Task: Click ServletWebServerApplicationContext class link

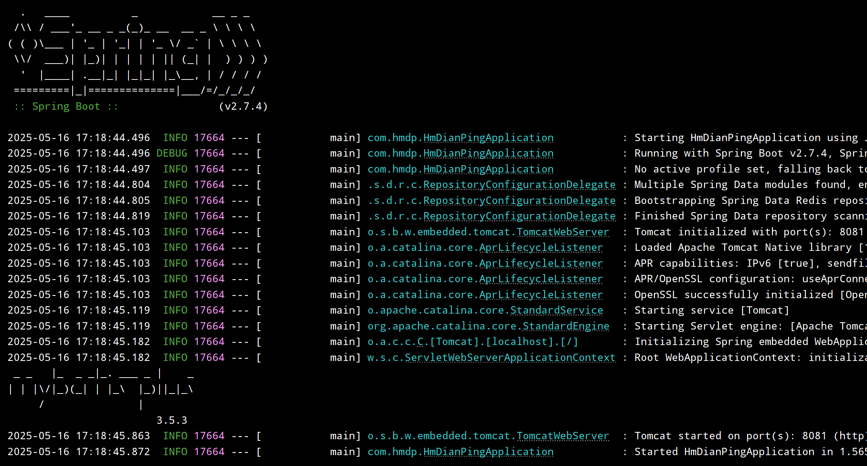Action: tap(510, 358)
